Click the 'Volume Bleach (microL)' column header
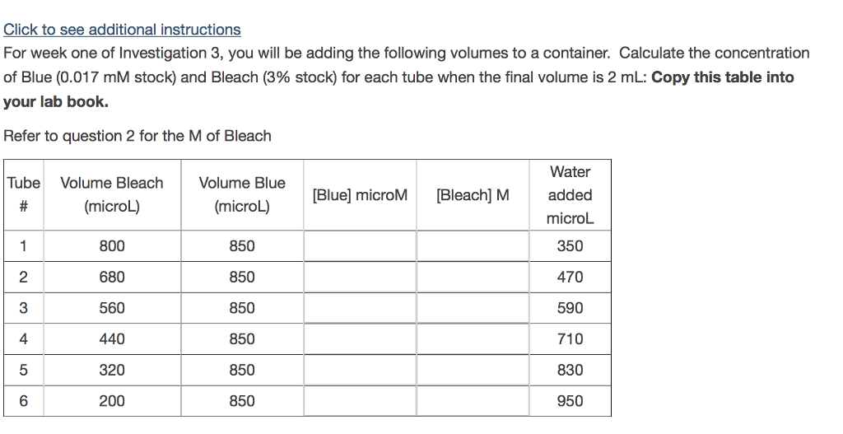This screenshot has width=843, height=434. click(112, 194)
